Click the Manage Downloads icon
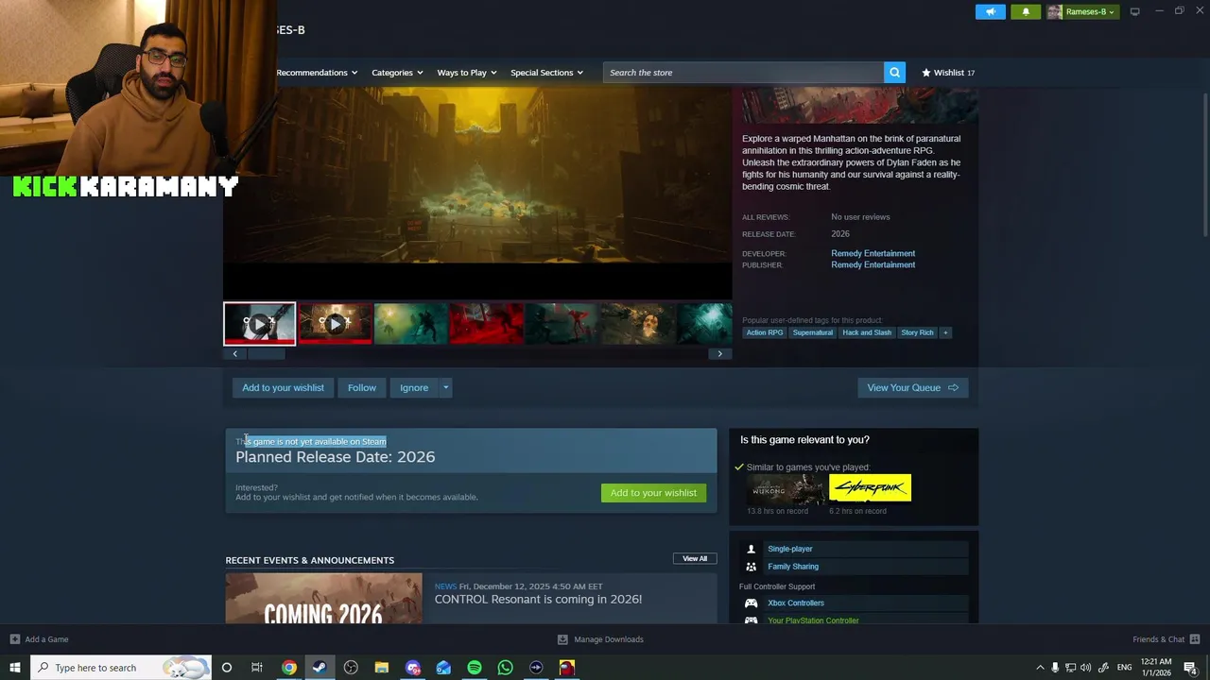This screenshot has width=1210, height=680. pyautogui.click(x=562, y=639)
